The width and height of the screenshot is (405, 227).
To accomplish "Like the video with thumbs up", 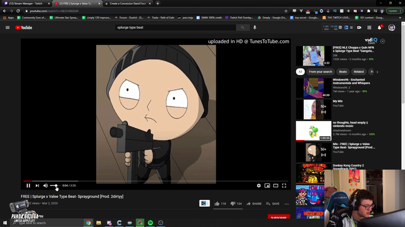I will pyautogui.click(x=220, y=204).
